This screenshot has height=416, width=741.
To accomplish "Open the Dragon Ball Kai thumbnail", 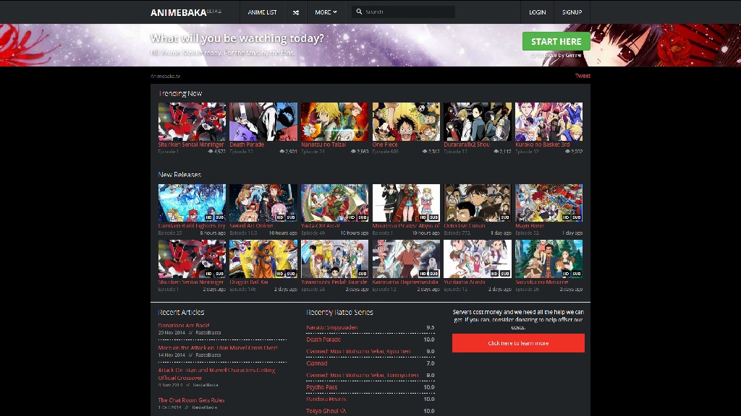I will coord(263,259).
